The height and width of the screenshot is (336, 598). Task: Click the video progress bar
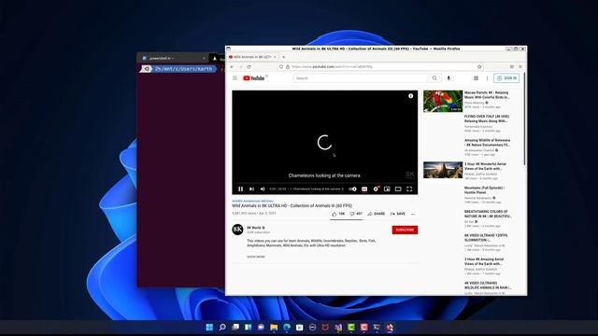[x=324, y=183]
